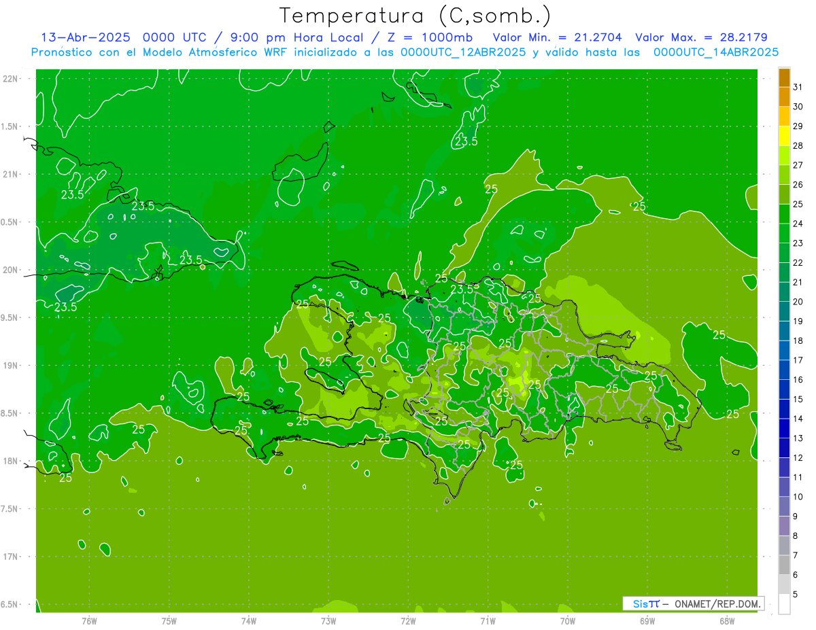The width and height of the screenshot is (816, 630).
Task: Click the "20N" latitude axis label
Action: 12,270
